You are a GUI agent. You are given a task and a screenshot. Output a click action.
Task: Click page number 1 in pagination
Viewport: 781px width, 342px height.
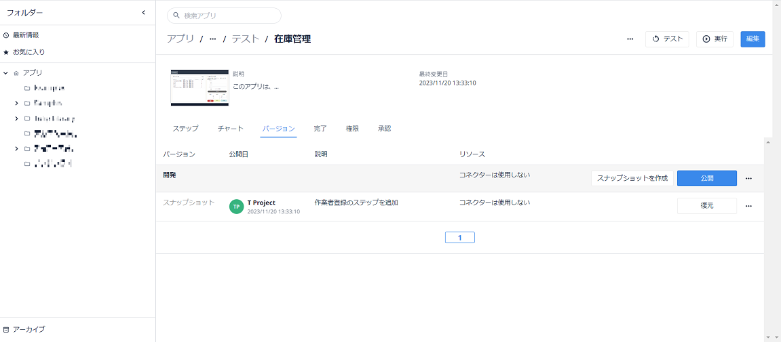coord(460,238)
